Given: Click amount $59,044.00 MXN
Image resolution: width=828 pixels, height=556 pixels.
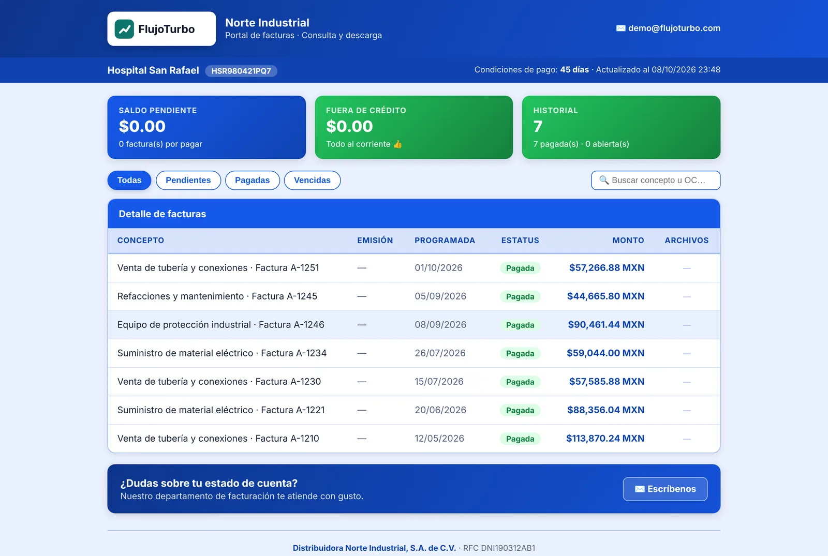Looking at the screenshot, I should (x=605, y=353).
